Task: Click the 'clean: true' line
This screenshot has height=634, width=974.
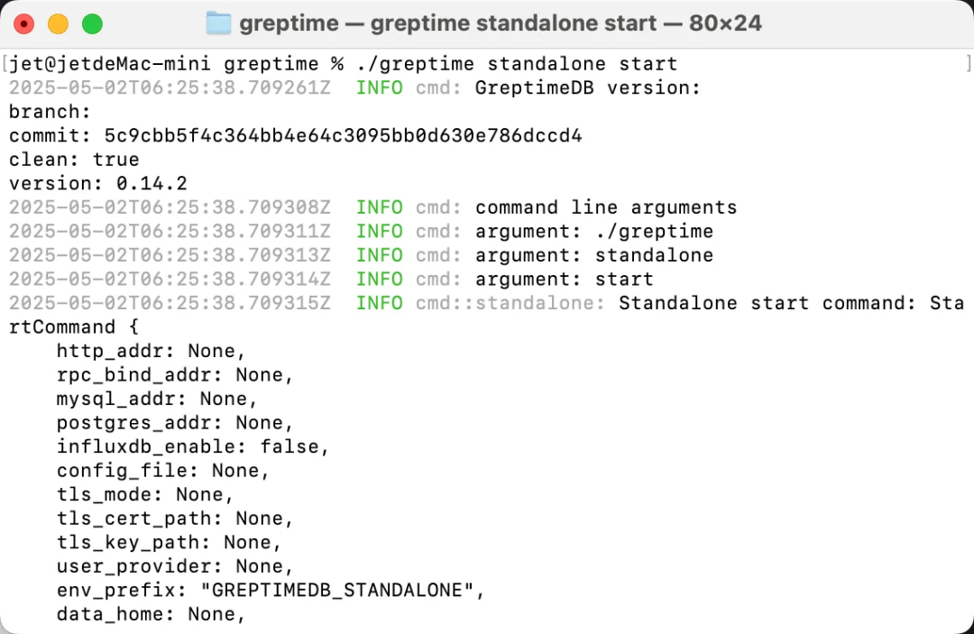Action: click(x=74, y=160)
